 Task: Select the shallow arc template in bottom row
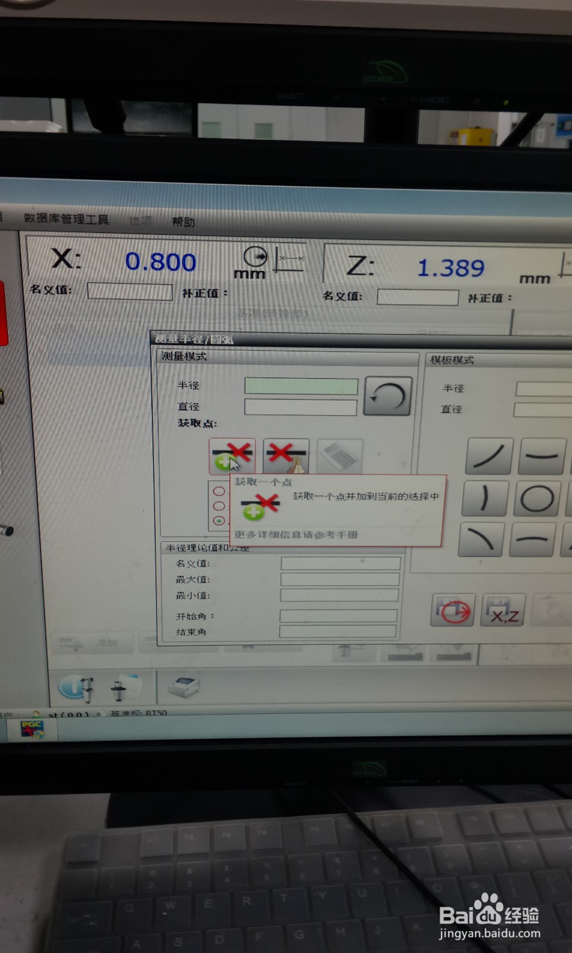[533, 539]
